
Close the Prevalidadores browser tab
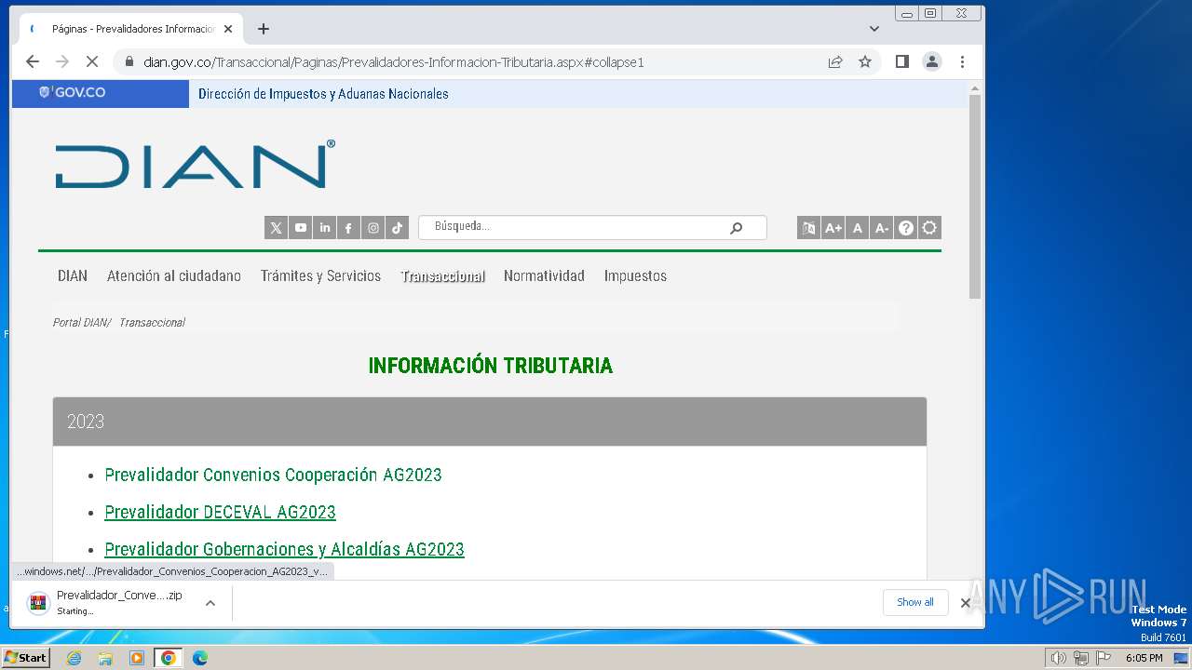[x=228, y=29]
